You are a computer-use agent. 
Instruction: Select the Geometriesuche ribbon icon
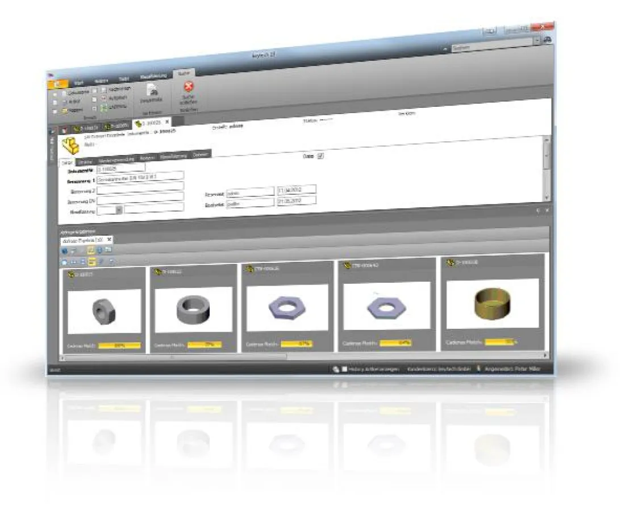click(x=152, y=90)
